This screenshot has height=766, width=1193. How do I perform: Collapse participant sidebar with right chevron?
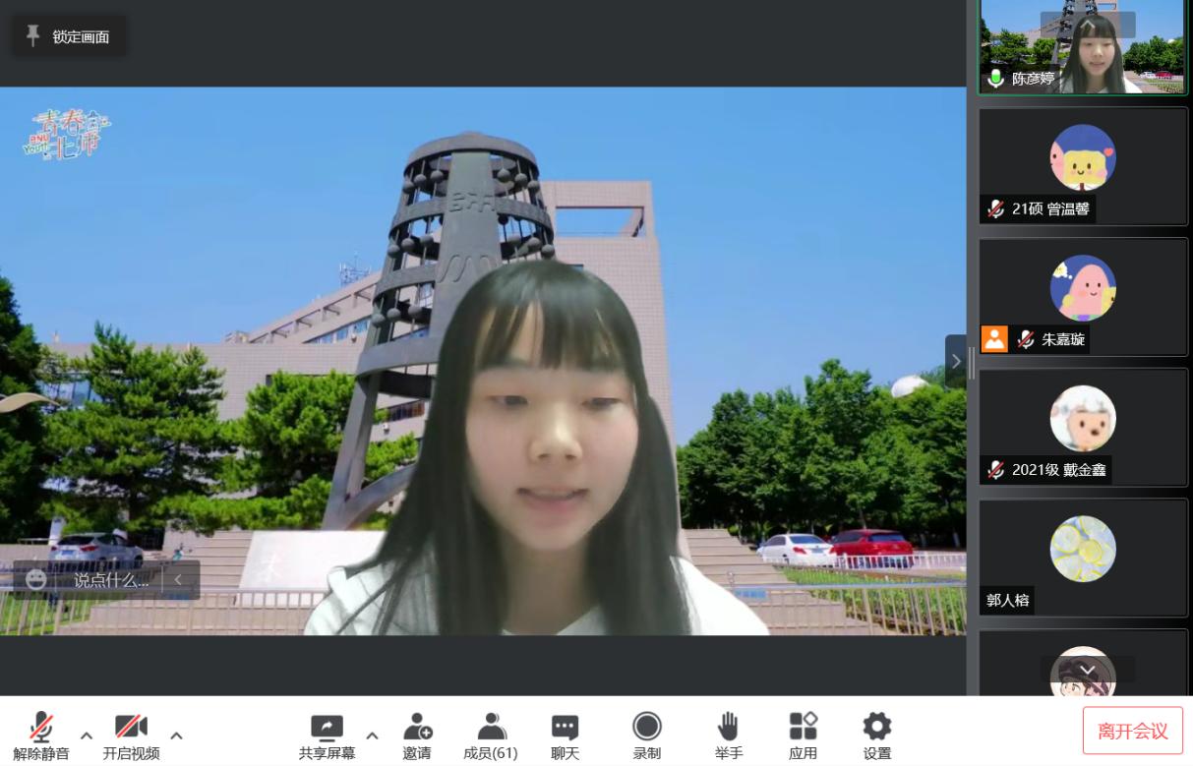point(956,361)
